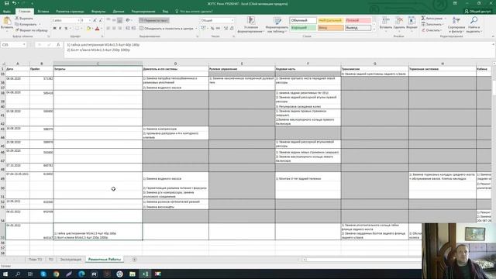
Task: Click the Share (Общий доступ) button
Action: [x=477, y=12]
